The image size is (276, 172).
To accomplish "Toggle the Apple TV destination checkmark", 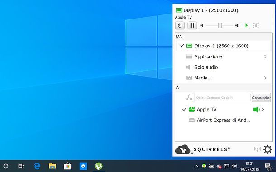I will (184, 109).
